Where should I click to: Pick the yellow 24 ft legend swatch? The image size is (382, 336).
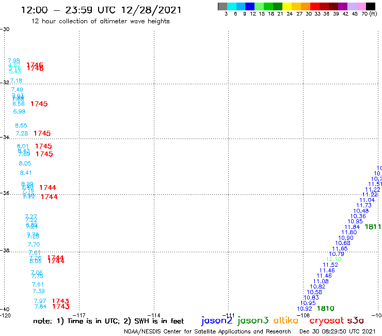(287, 6)
